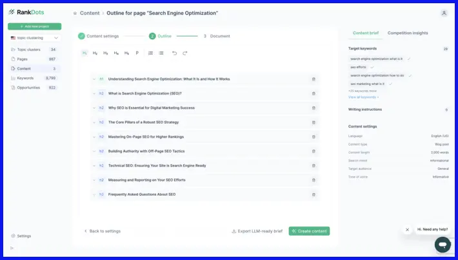458x260 pixels.
Task: Delete the 'Frequently Asked Questions About SEO' row
Action: 314,194
